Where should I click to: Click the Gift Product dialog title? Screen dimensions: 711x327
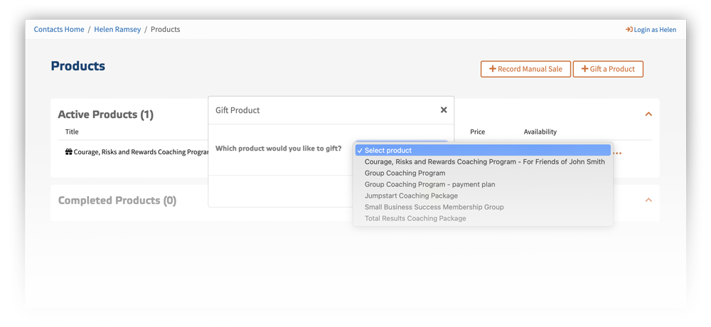(237, 110)
